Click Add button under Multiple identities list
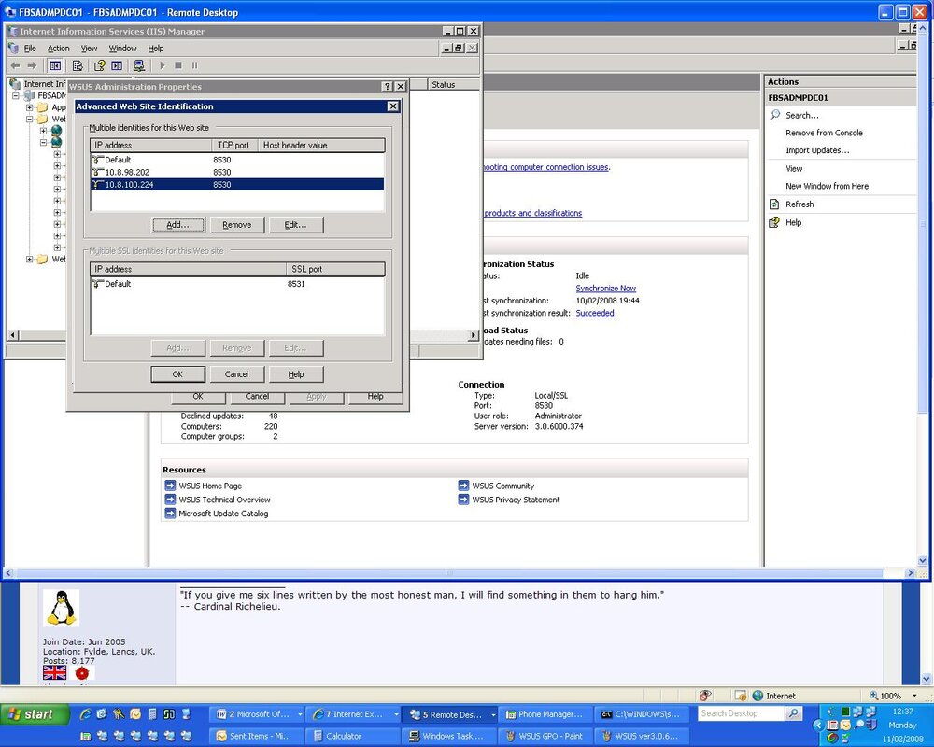The image size is (934, 747). 177,225
